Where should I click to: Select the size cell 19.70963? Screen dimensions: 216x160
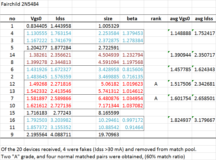pyautogui.click(x=108, y=134)
